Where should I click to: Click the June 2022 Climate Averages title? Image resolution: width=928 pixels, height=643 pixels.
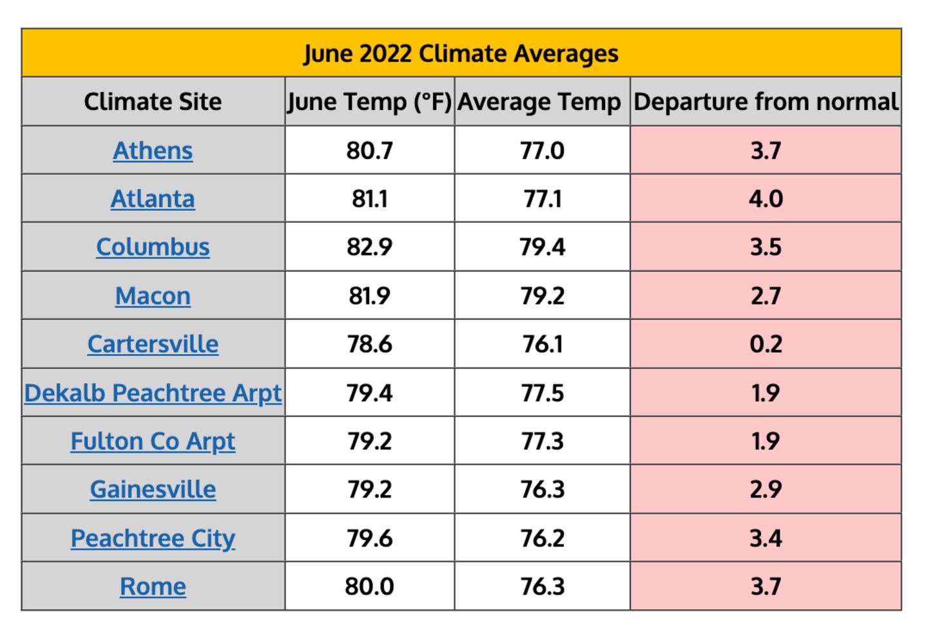[x=461, y=53]
